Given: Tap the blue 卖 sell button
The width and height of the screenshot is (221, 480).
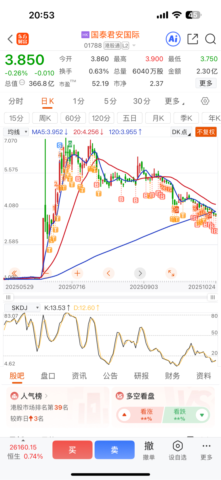Looking at the screenshot, I should tap(115, 450).
